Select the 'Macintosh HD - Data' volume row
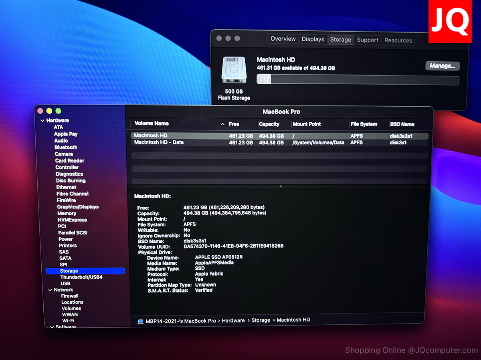Image resolution: width=481 pixels, height=360 pixels. click(279, 142)
